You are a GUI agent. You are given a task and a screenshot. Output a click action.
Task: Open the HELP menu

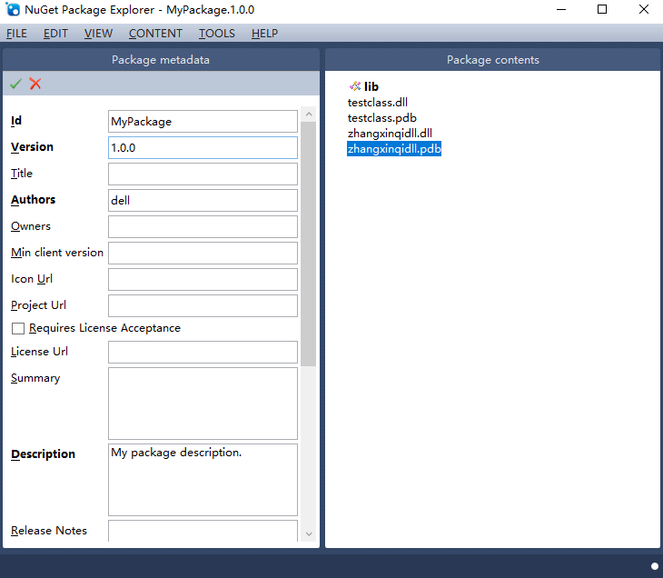[264, 34]
